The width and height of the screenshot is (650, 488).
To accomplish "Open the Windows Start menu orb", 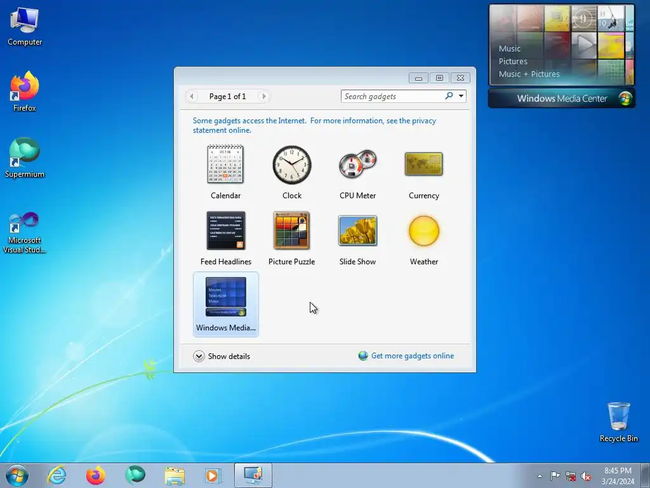I will pos(17,475).
